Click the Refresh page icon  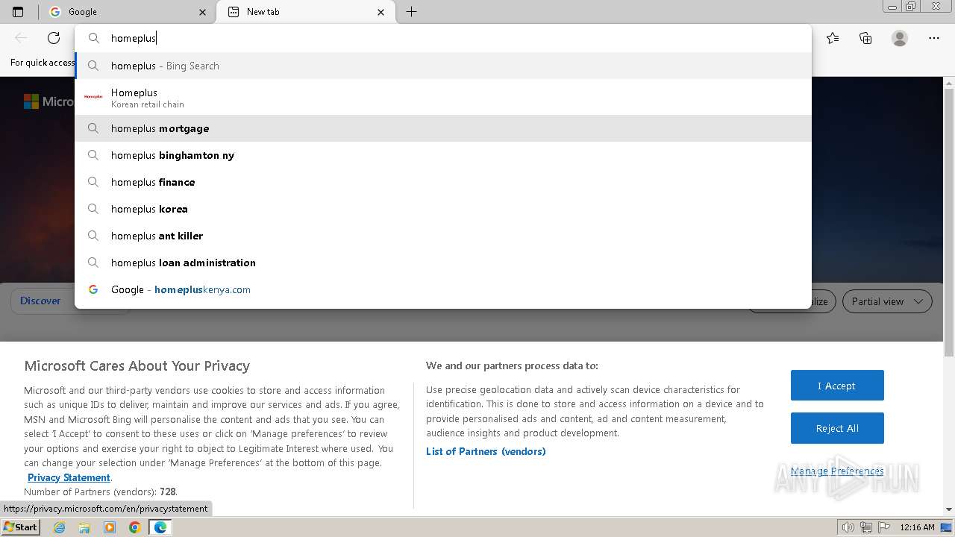(54, 38)
